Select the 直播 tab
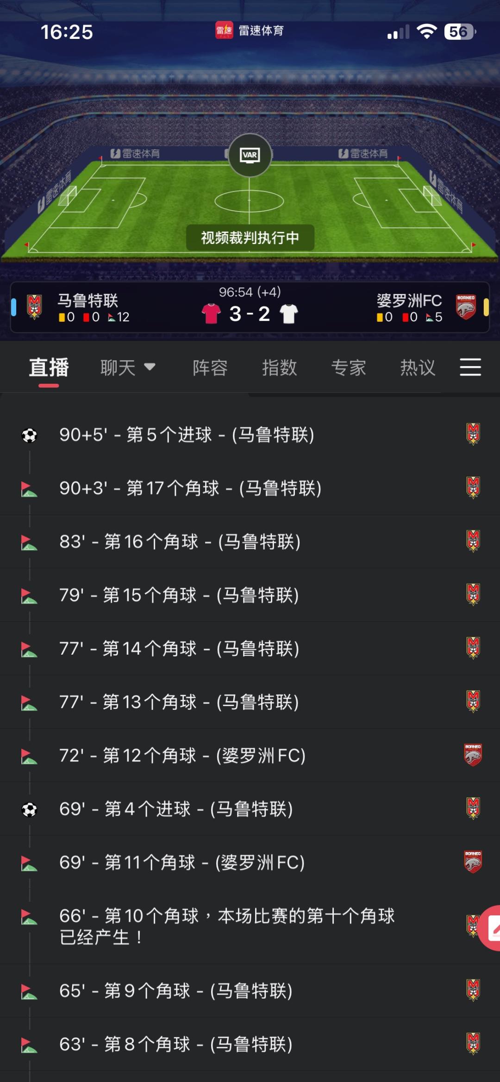500x1082 pixels. 49,368
